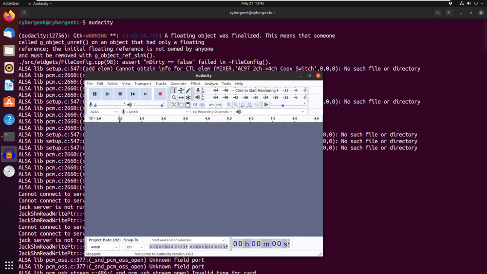Click the Zoom In magnifier icon
The width and height of the screenshot is (487, 274).
point(229,105)
